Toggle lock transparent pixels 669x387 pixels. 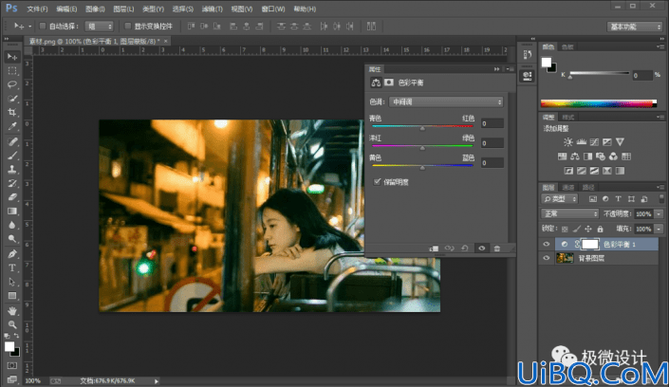coord(565,229)
